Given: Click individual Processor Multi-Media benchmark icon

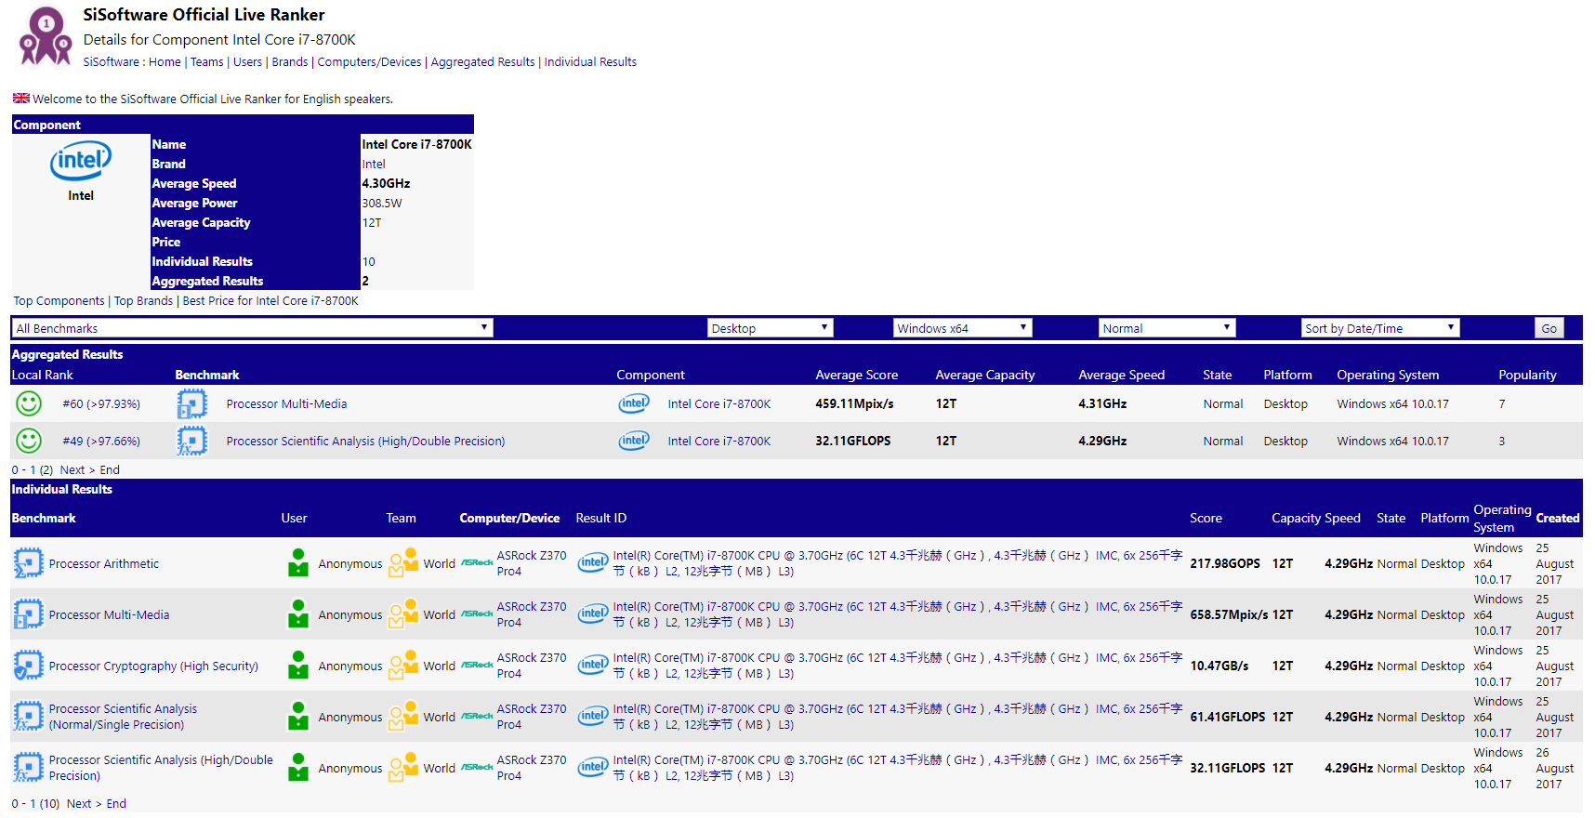Looking at the screenshot, I should click(x=28, y=614).
